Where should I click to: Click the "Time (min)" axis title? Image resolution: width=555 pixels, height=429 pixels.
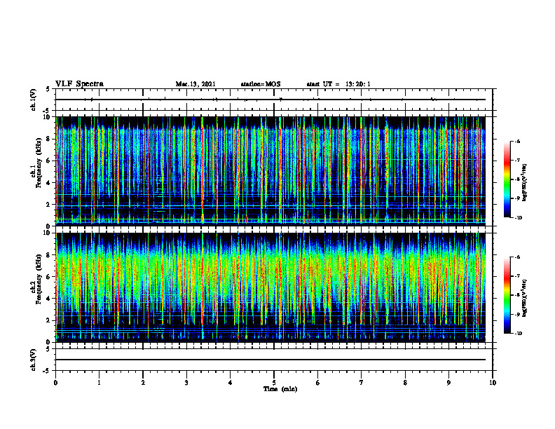click(x=280, y=389)
